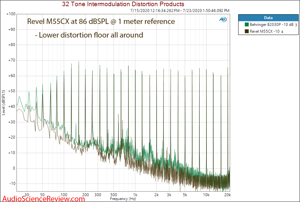The width and height of the screenshot is (300, 202).
Task: Click the +90 y-axis tick label
Action: (x=11, y=29)
